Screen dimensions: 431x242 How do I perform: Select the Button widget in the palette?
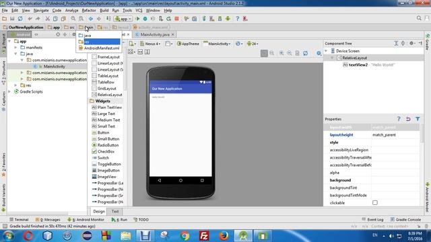click(x=103, y=132)
